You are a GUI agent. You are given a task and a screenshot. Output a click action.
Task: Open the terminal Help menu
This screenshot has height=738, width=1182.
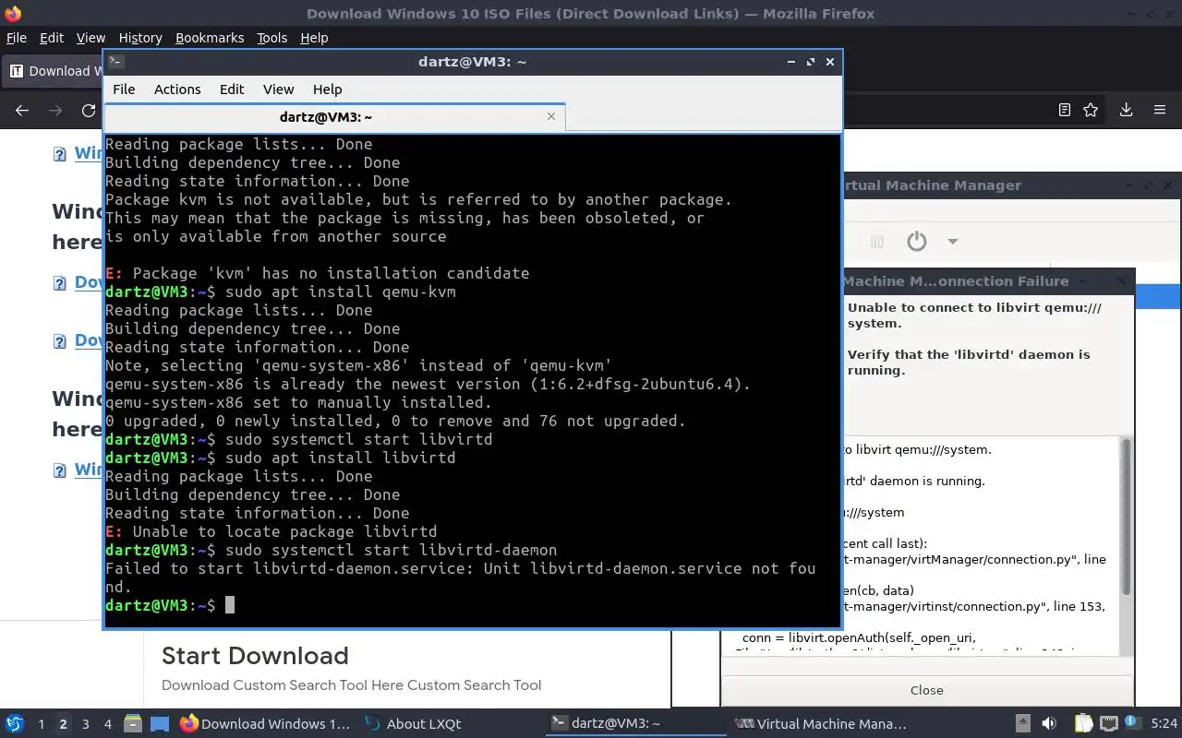point(328,89)
